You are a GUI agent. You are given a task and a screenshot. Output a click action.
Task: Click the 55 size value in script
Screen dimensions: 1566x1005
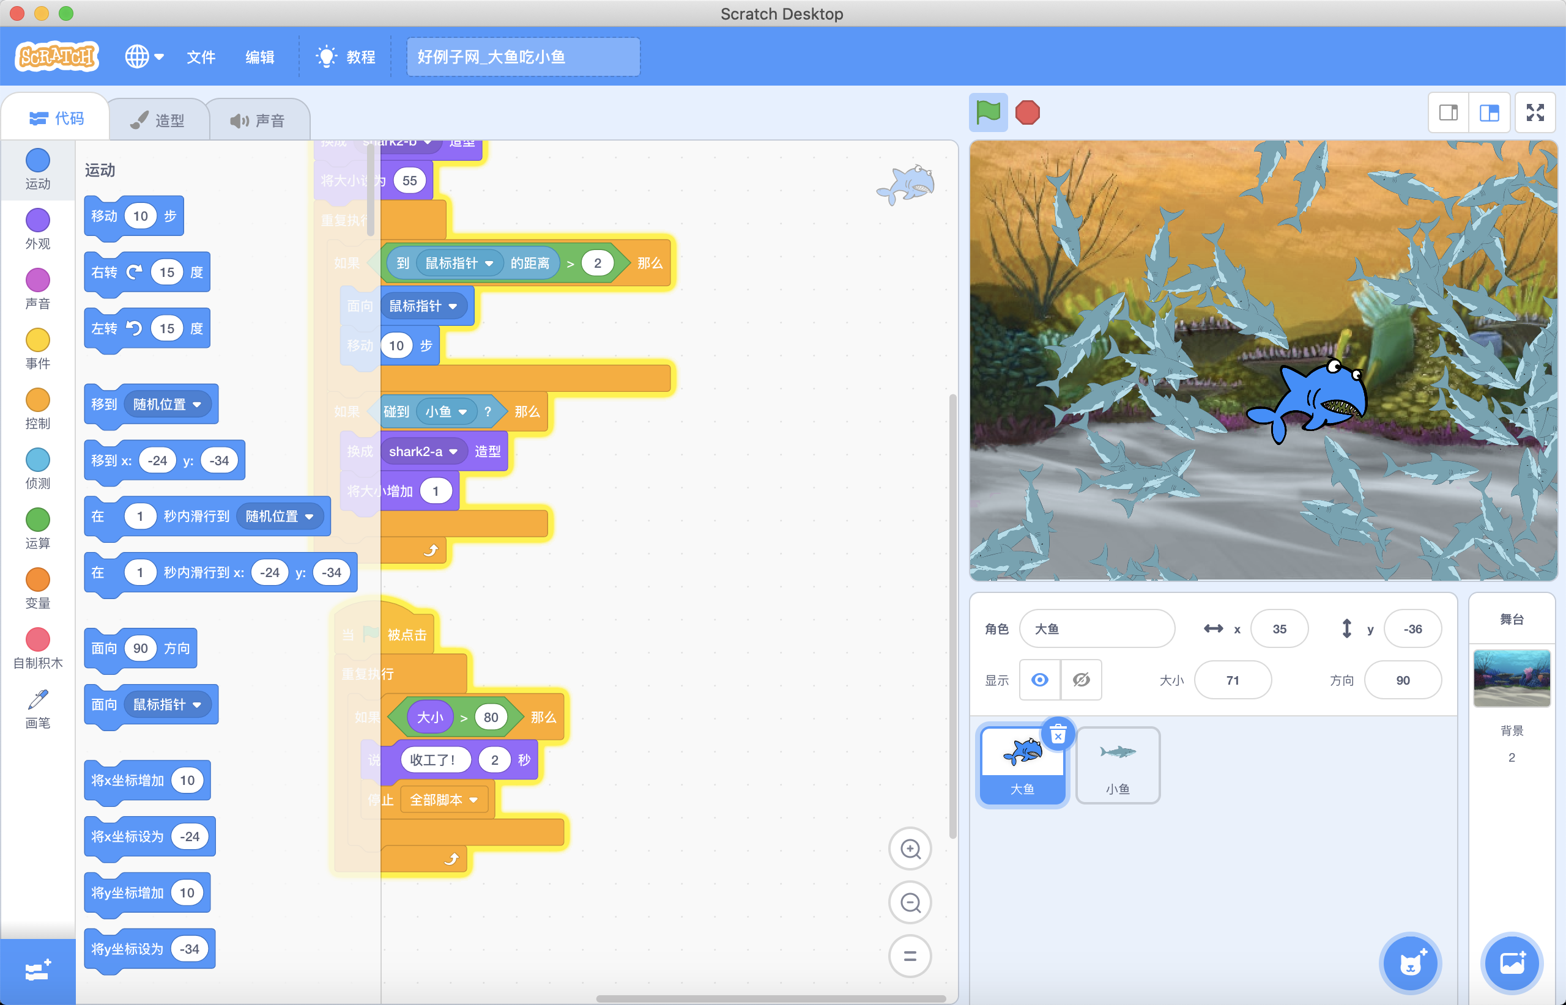click(409, 181)
